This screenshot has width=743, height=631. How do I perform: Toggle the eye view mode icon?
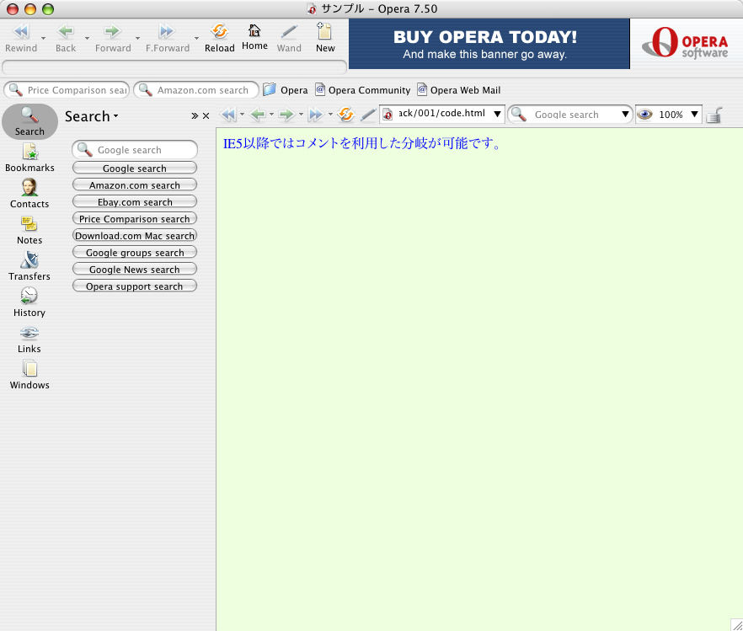(x=645, y=115)
